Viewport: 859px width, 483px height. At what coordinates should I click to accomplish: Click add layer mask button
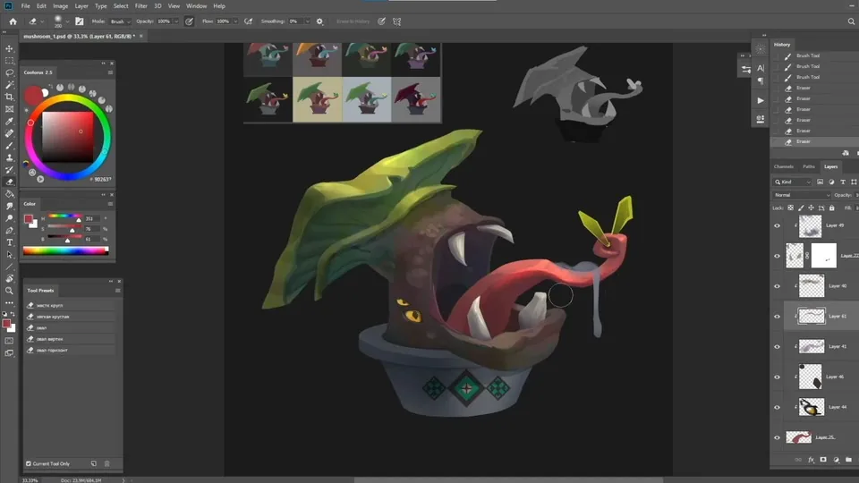point(823,460)
